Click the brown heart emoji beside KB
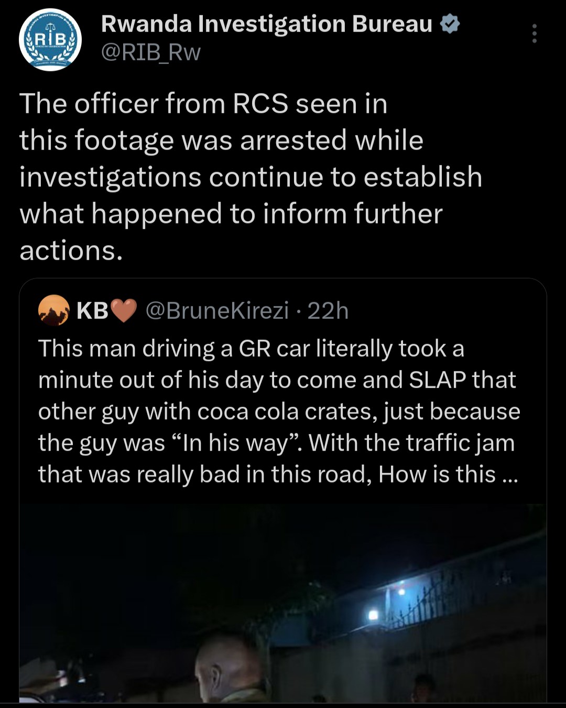 click(124, 310)
